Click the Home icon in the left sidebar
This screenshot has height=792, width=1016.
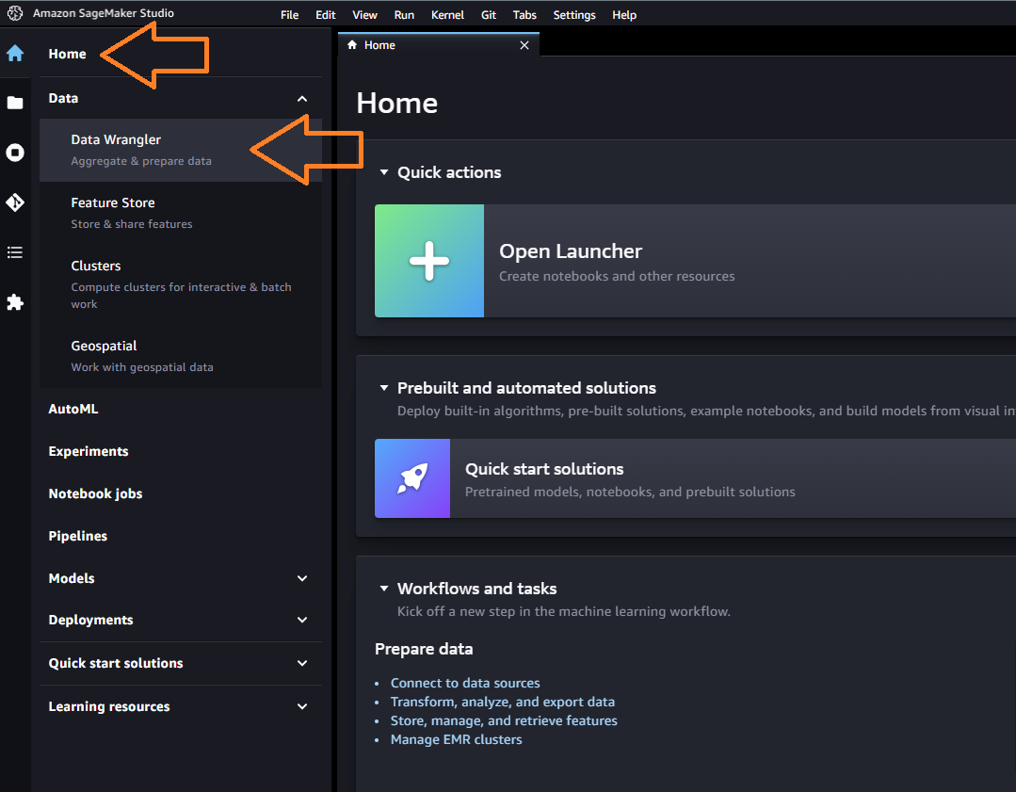15,53
